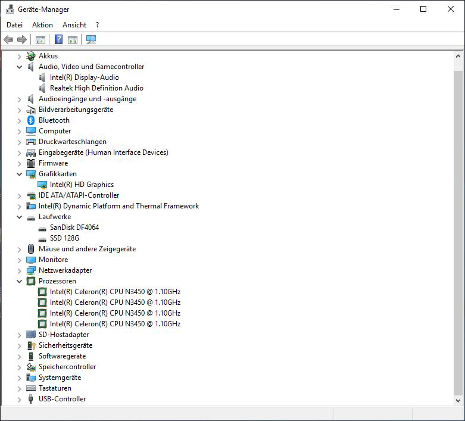This screenshot has width=465, height=421.
Task: Collapse Audio, Video und Gamecontroller
Action: [19, 67]
